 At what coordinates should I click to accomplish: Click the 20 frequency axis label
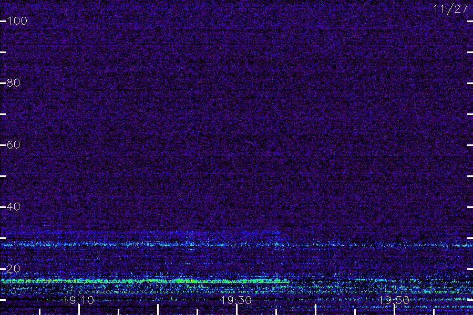[13, 269]
